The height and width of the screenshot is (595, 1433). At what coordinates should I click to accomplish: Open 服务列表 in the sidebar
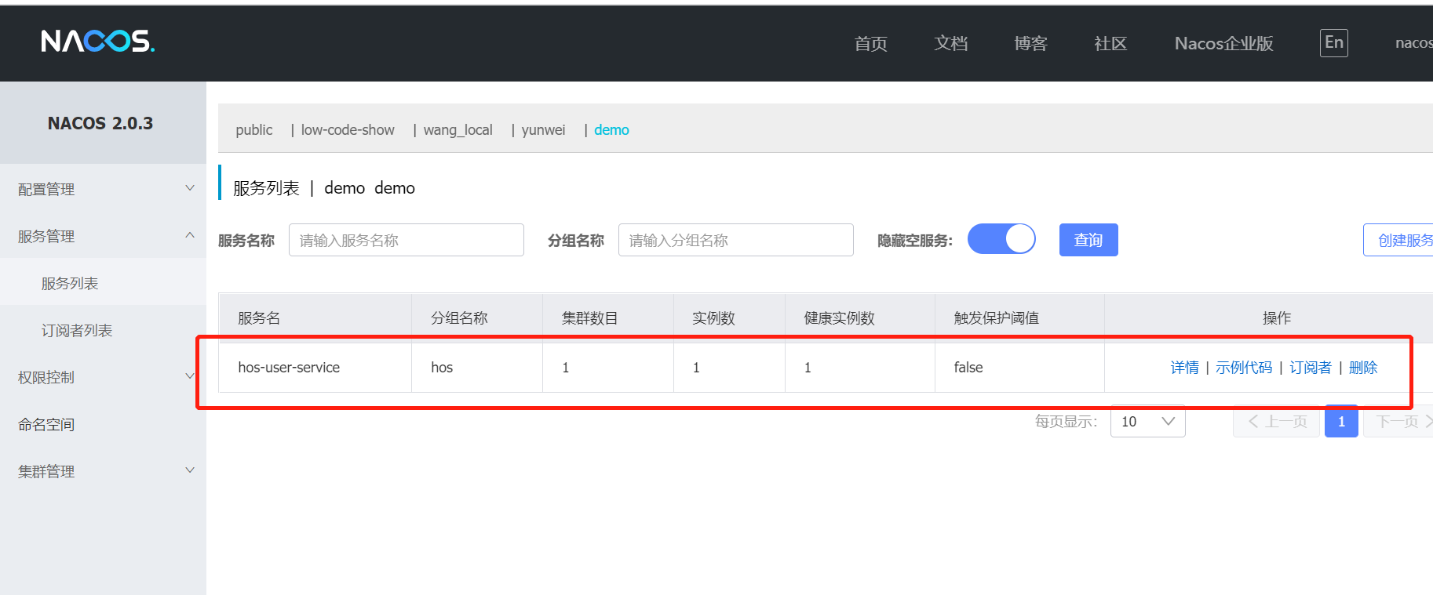[x=103, y=283]
